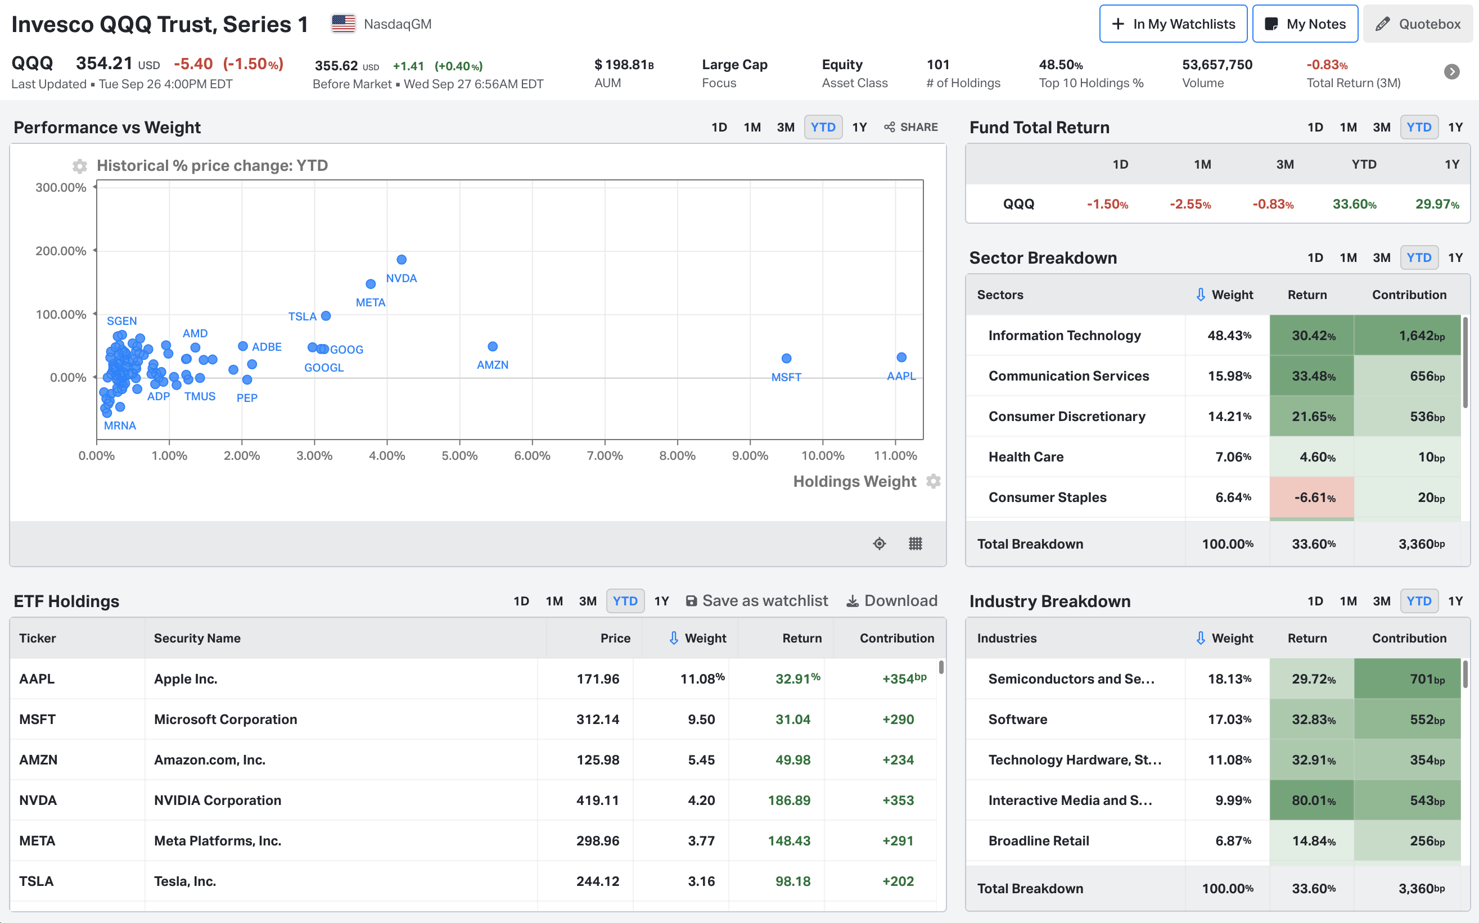Click the Sector Breakdown scrollbar
The image size is (1479, 923).
[1466, 363]
